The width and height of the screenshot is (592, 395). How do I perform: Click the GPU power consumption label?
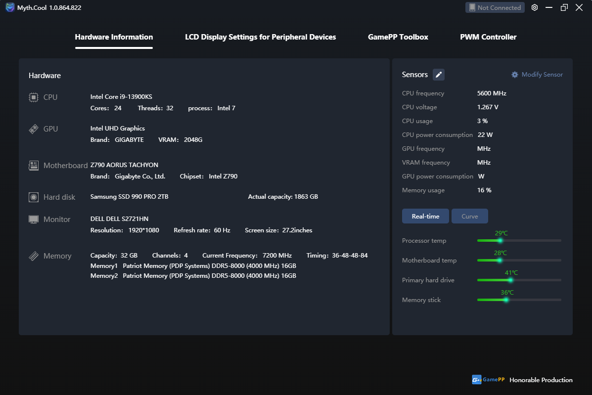(438, 176)
